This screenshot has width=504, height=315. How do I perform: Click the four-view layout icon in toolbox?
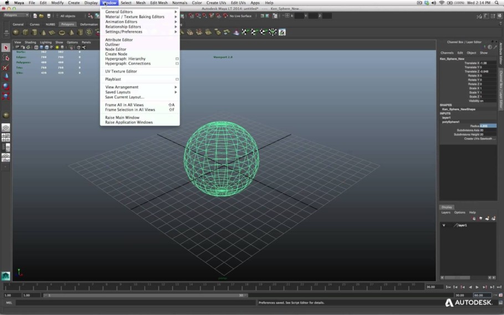click(6, 138)
